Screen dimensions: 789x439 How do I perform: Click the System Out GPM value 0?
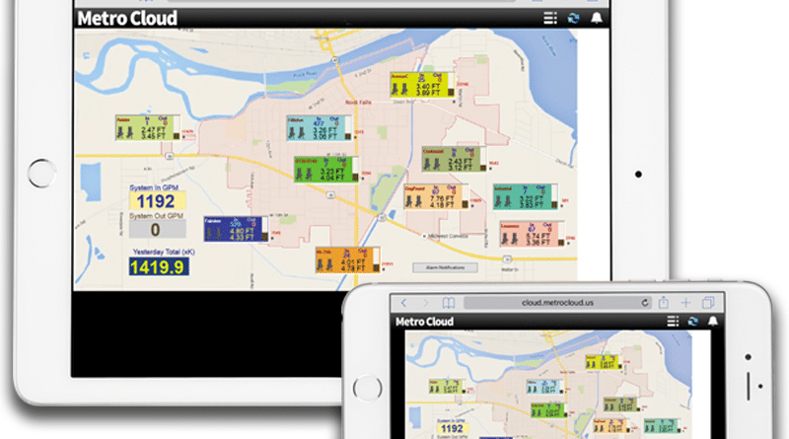(156, 230)
